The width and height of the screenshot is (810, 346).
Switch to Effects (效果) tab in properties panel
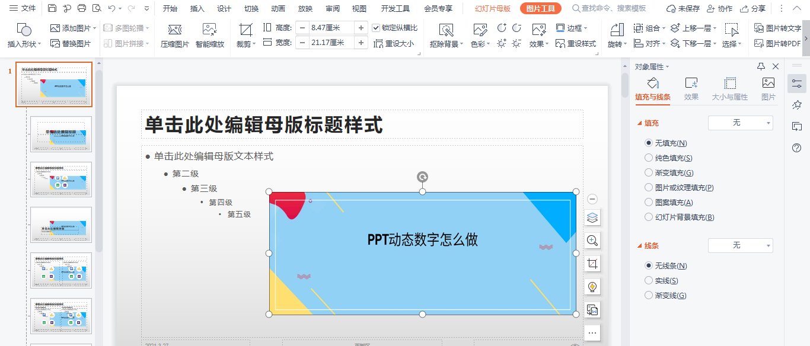tap(691, 89)
